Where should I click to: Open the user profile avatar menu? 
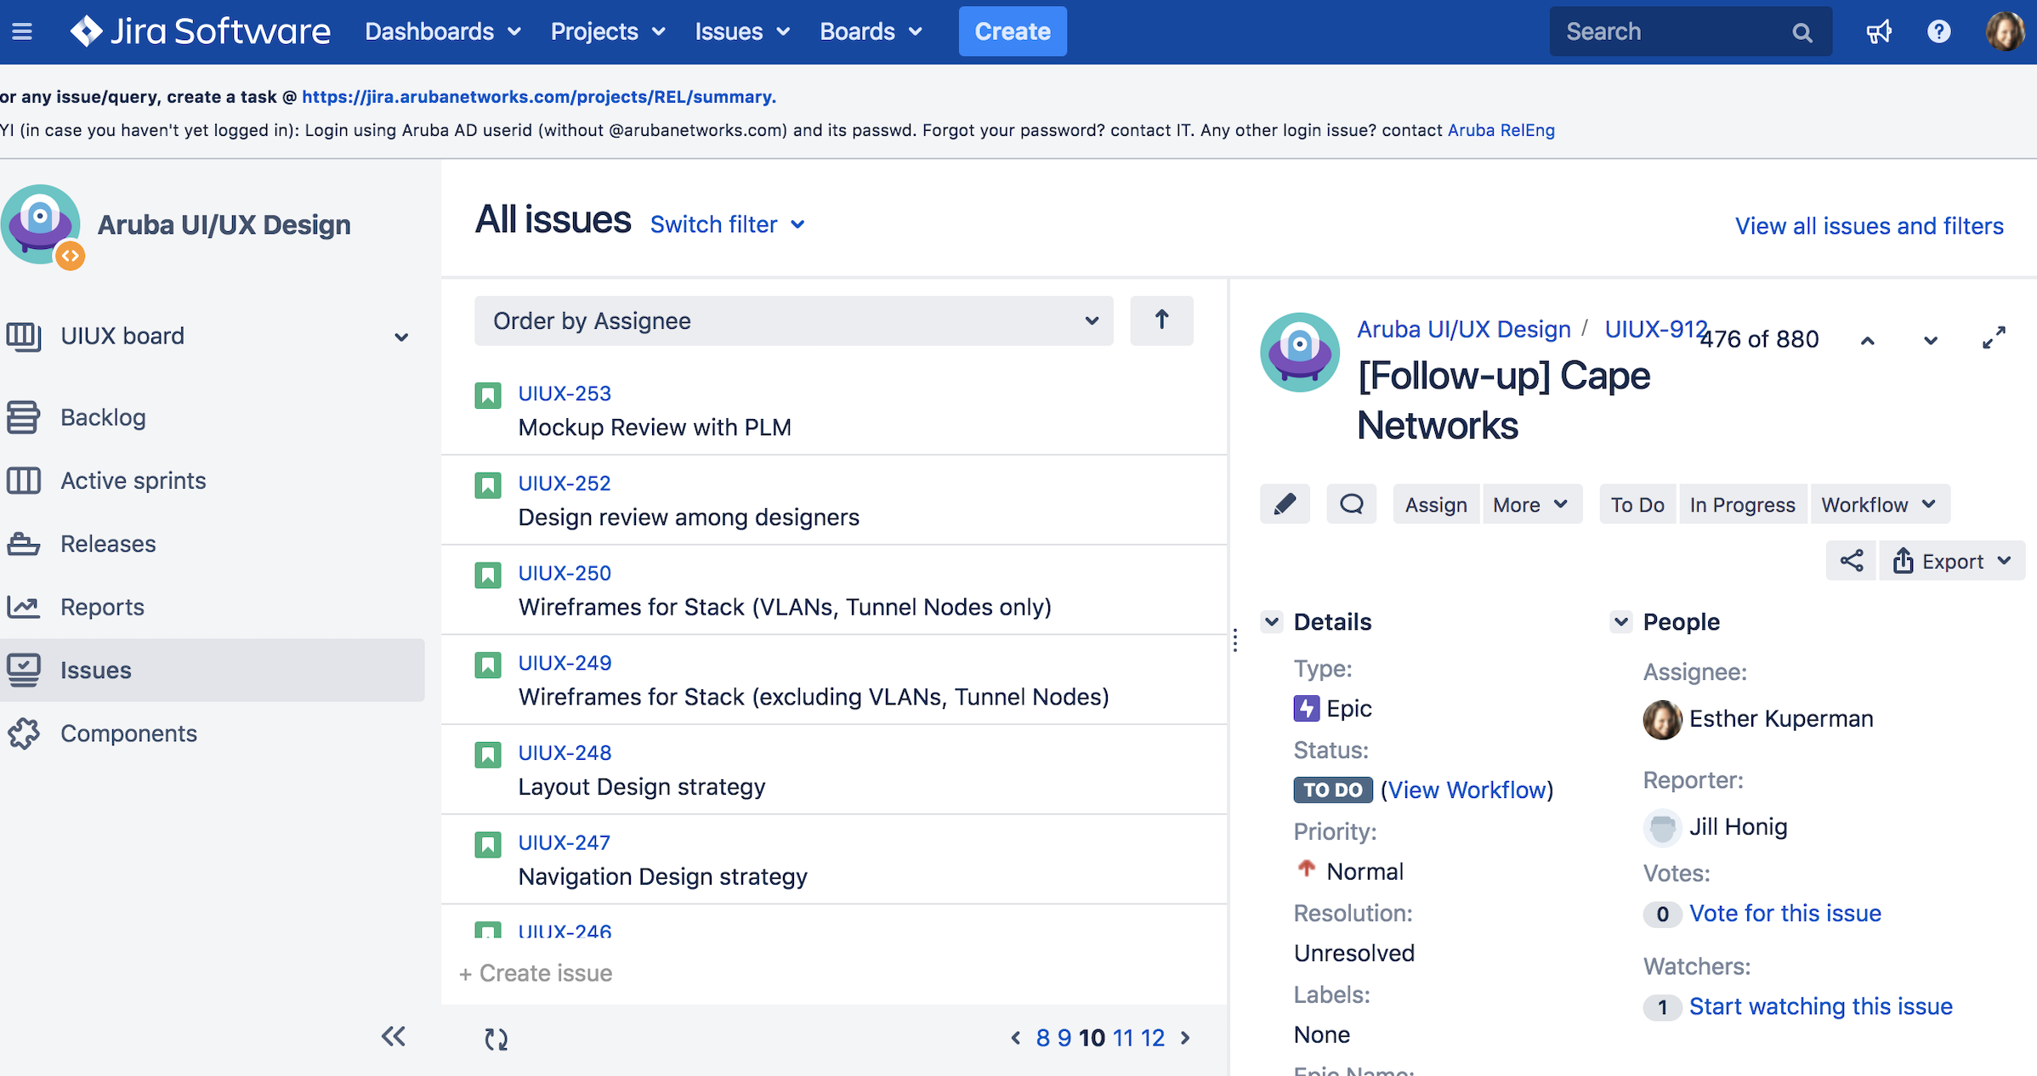pos(2005,32)
